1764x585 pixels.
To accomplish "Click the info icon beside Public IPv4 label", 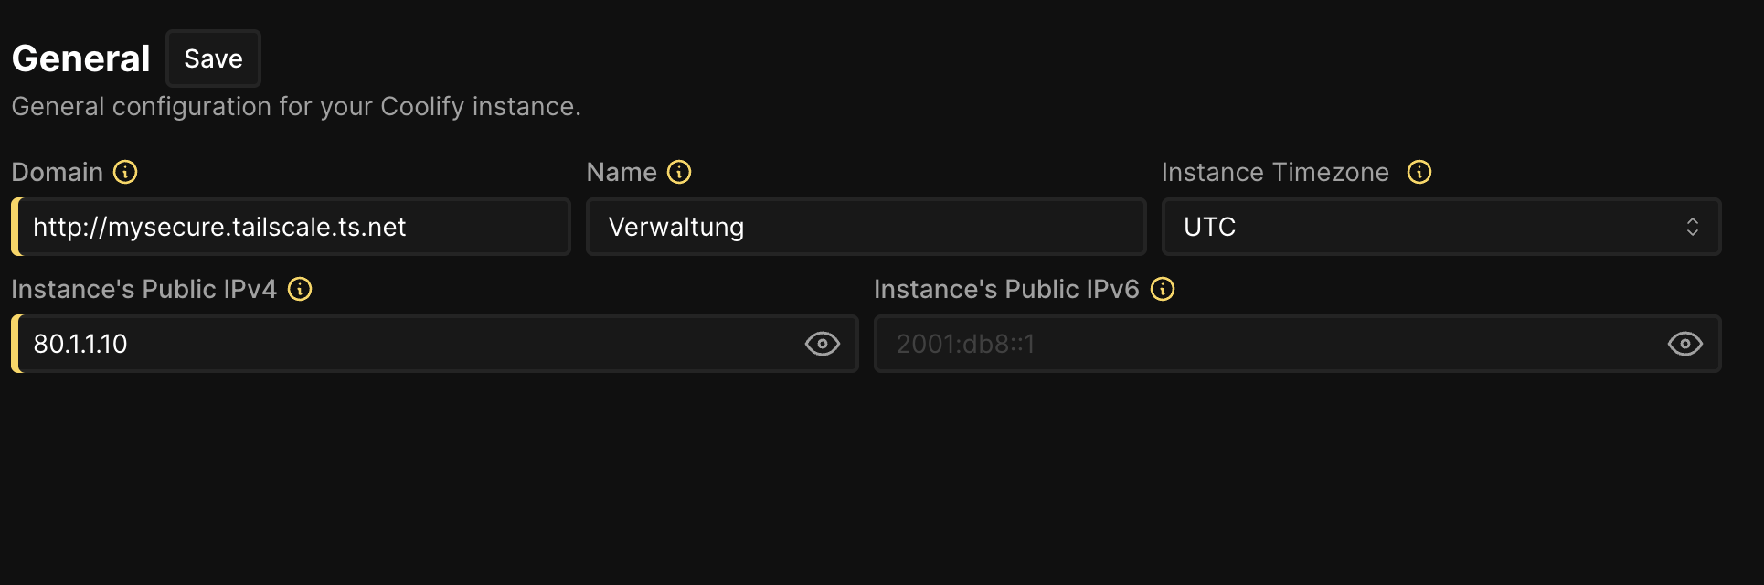I will [300, 289].
